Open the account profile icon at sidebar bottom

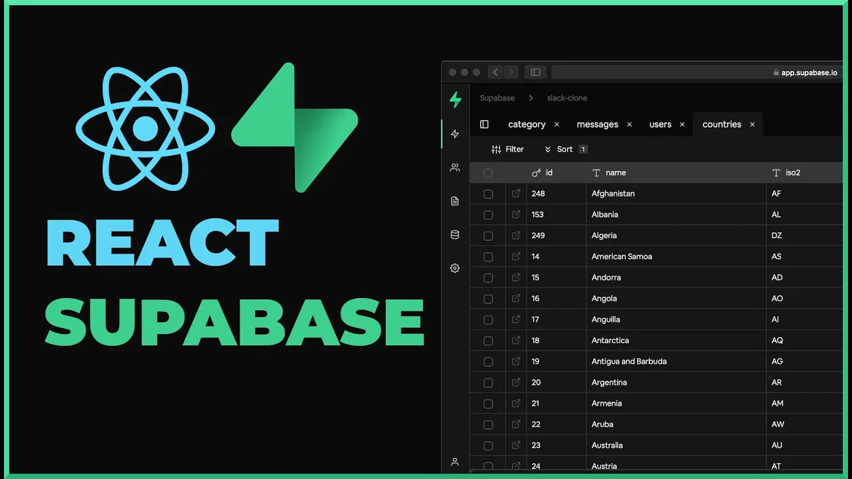455,461
